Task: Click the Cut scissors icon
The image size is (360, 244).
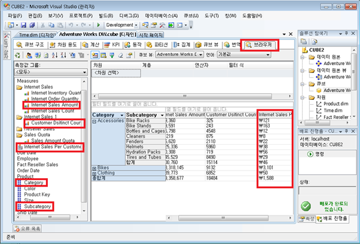Action: [x=42, y=25]
